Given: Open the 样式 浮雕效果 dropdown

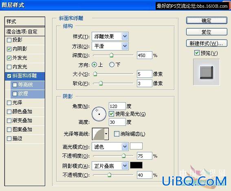Looking at the screenshot, I should pos(110,36).
